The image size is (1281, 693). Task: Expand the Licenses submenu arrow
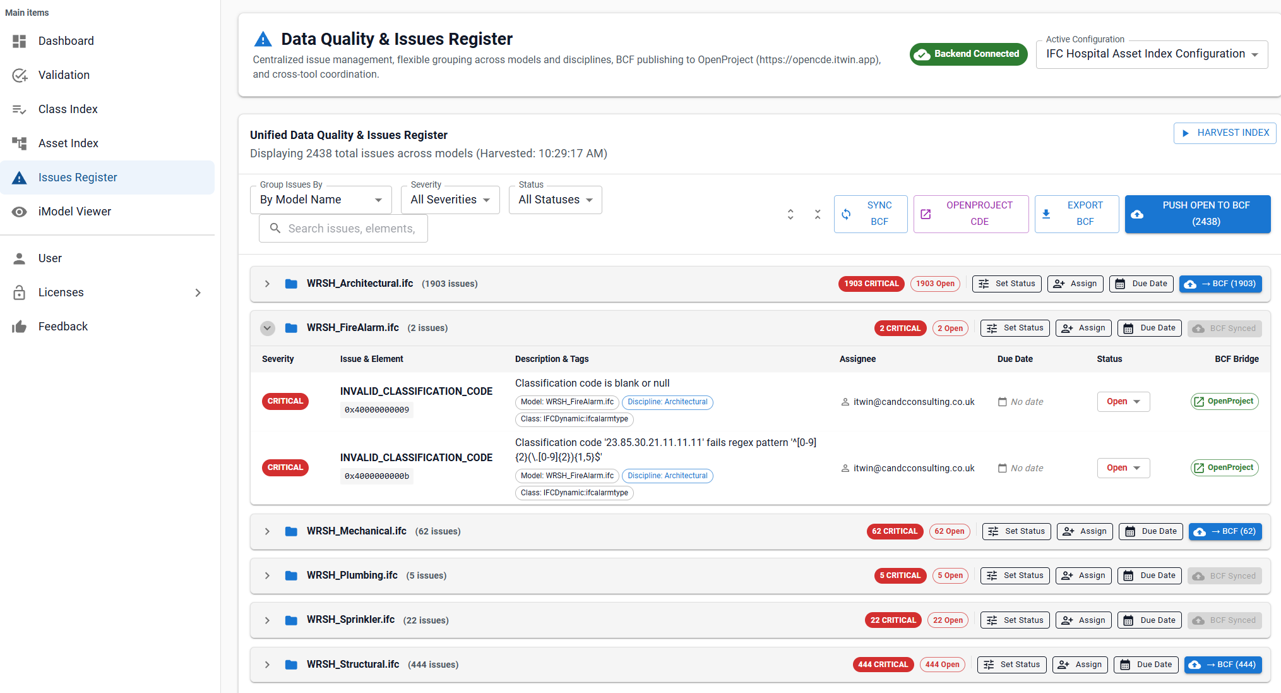(198, 292)
